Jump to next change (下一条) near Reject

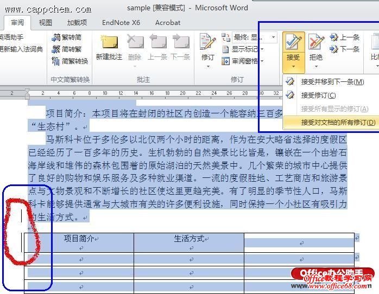(344, 49)
